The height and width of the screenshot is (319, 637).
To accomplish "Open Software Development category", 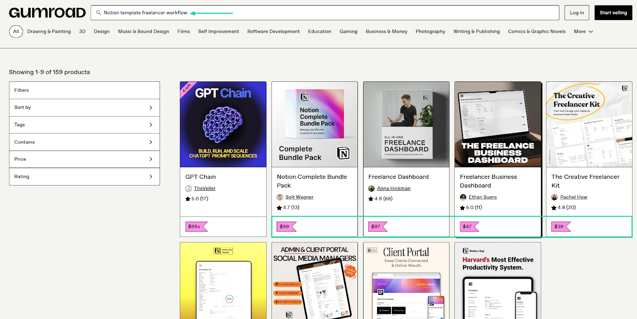I will click(x=274, y=31).
